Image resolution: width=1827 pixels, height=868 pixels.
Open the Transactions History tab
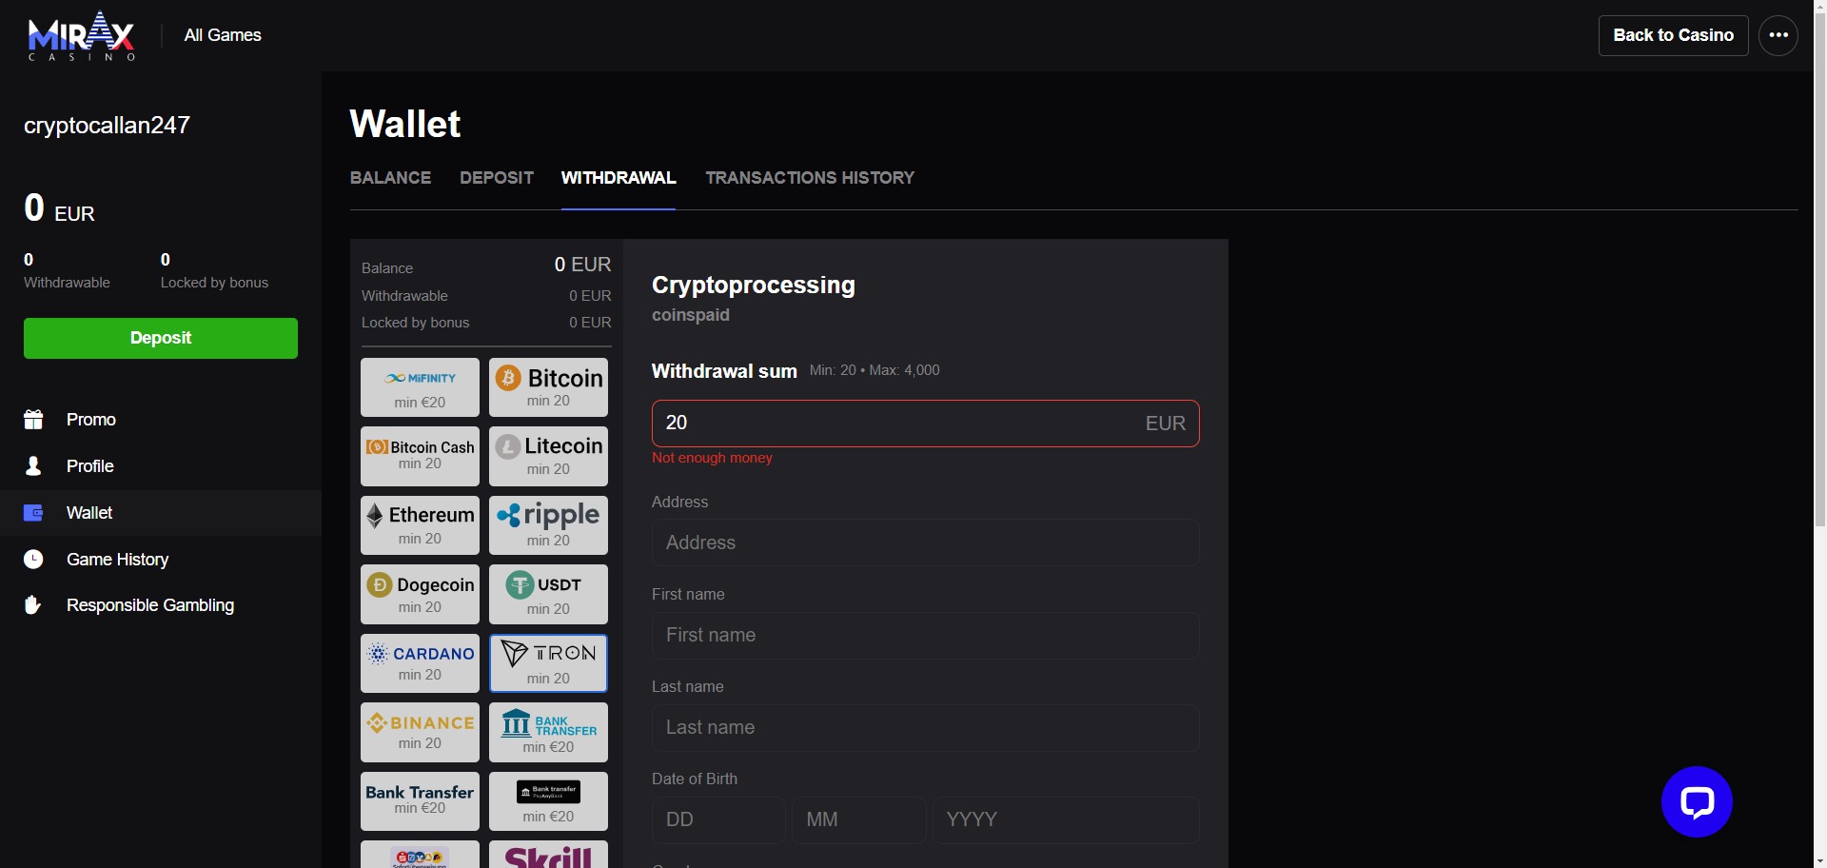tap(810, 178)
